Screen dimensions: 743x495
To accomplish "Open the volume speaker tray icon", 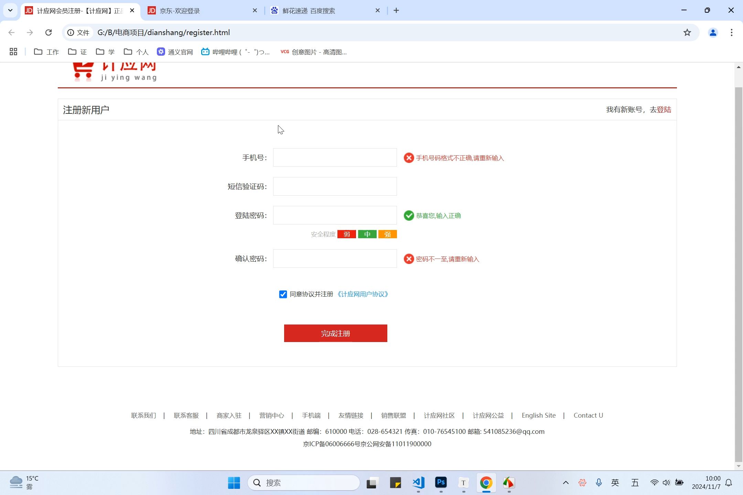I will (x=666, y=483).
